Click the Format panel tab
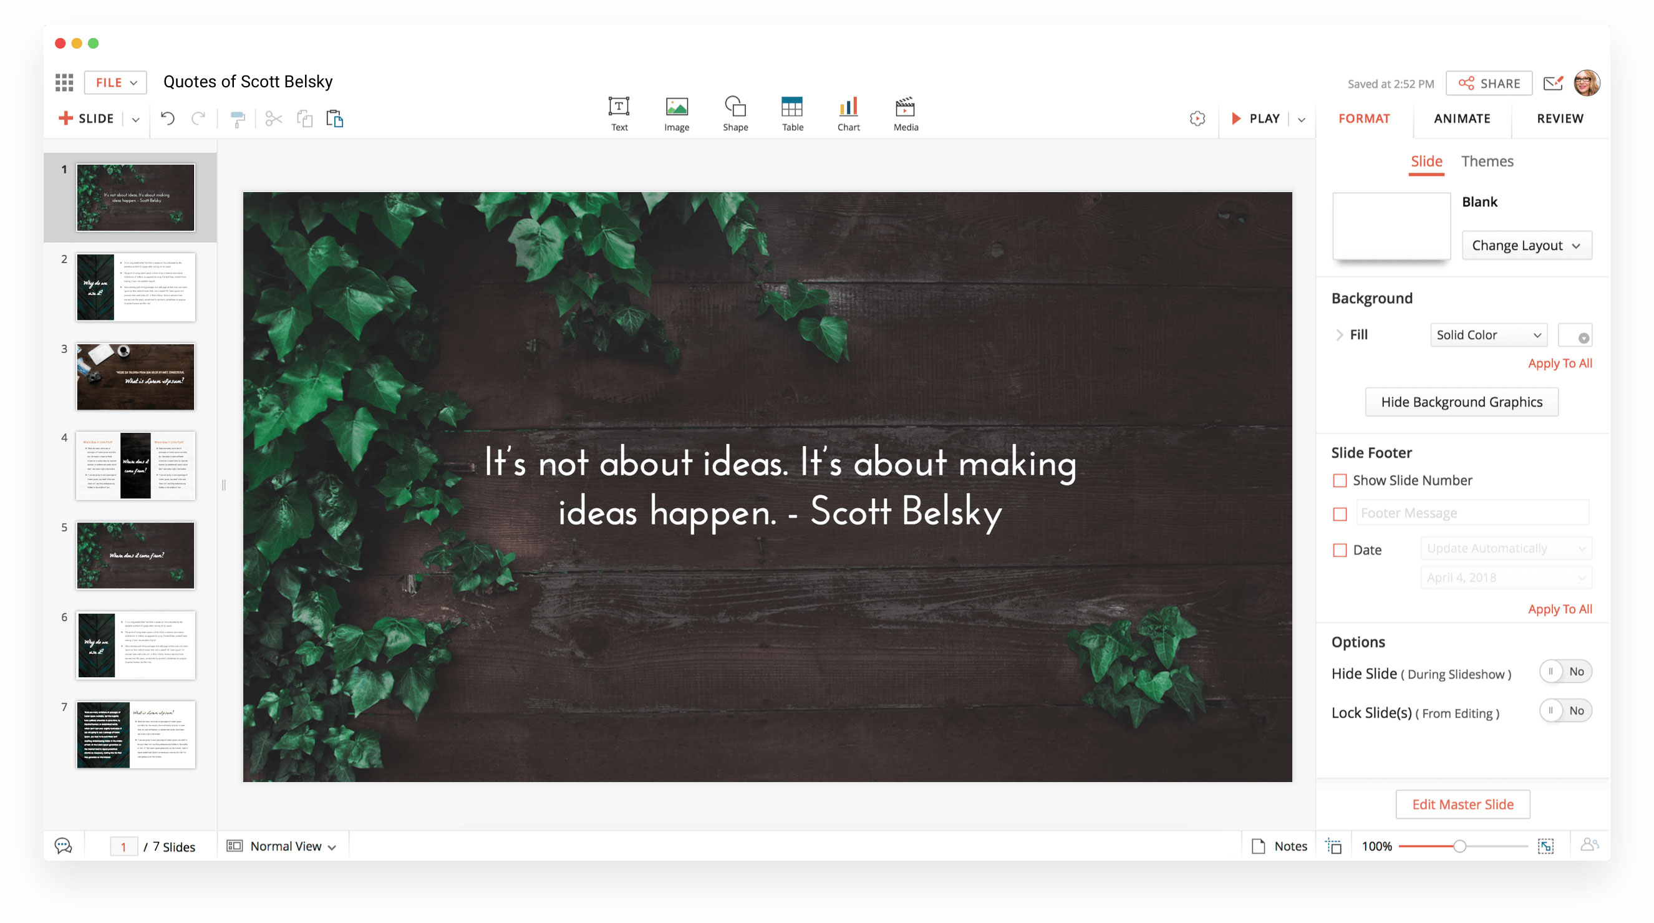Viewport: 1654px width, 923px height. tap(1363, 118)
